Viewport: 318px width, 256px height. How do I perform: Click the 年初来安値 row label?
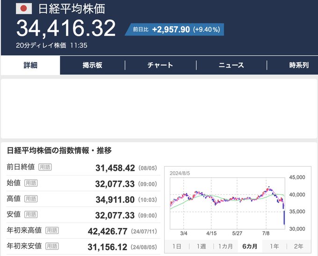point(24,246)
